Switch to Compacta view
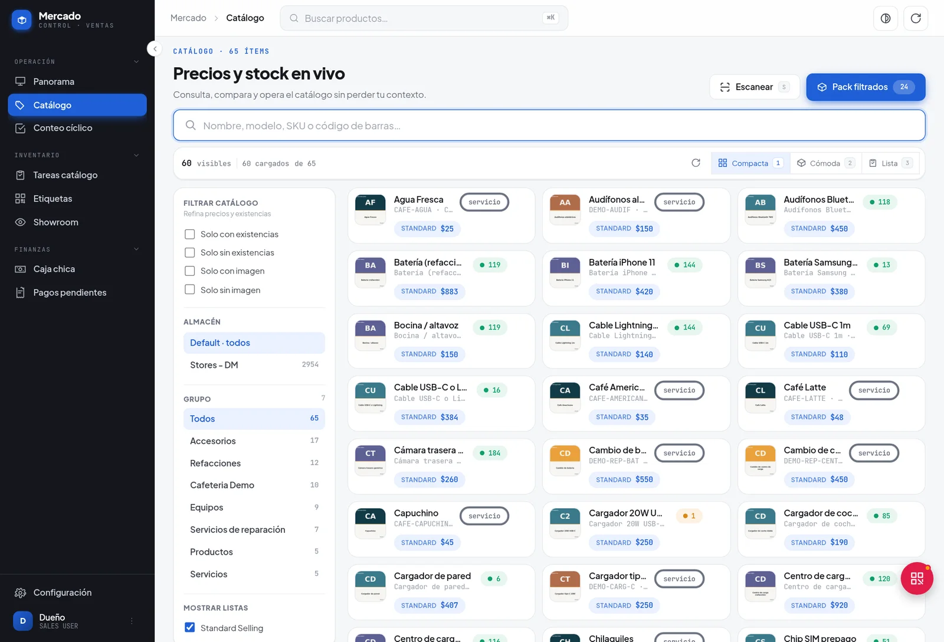 [750, 163]
